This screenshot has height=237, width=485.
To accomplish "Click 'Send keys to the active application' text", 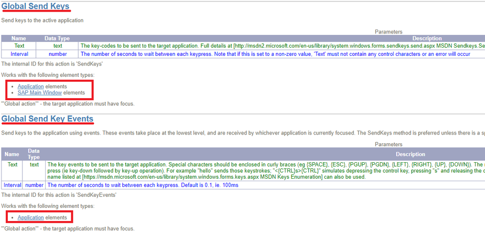I will click(x=42, y=20).
